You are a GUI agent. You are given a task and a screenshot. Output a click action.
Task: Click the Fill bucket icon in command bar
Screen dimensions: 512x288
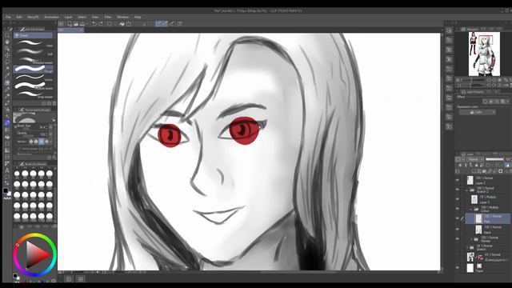tap(122, 24)
